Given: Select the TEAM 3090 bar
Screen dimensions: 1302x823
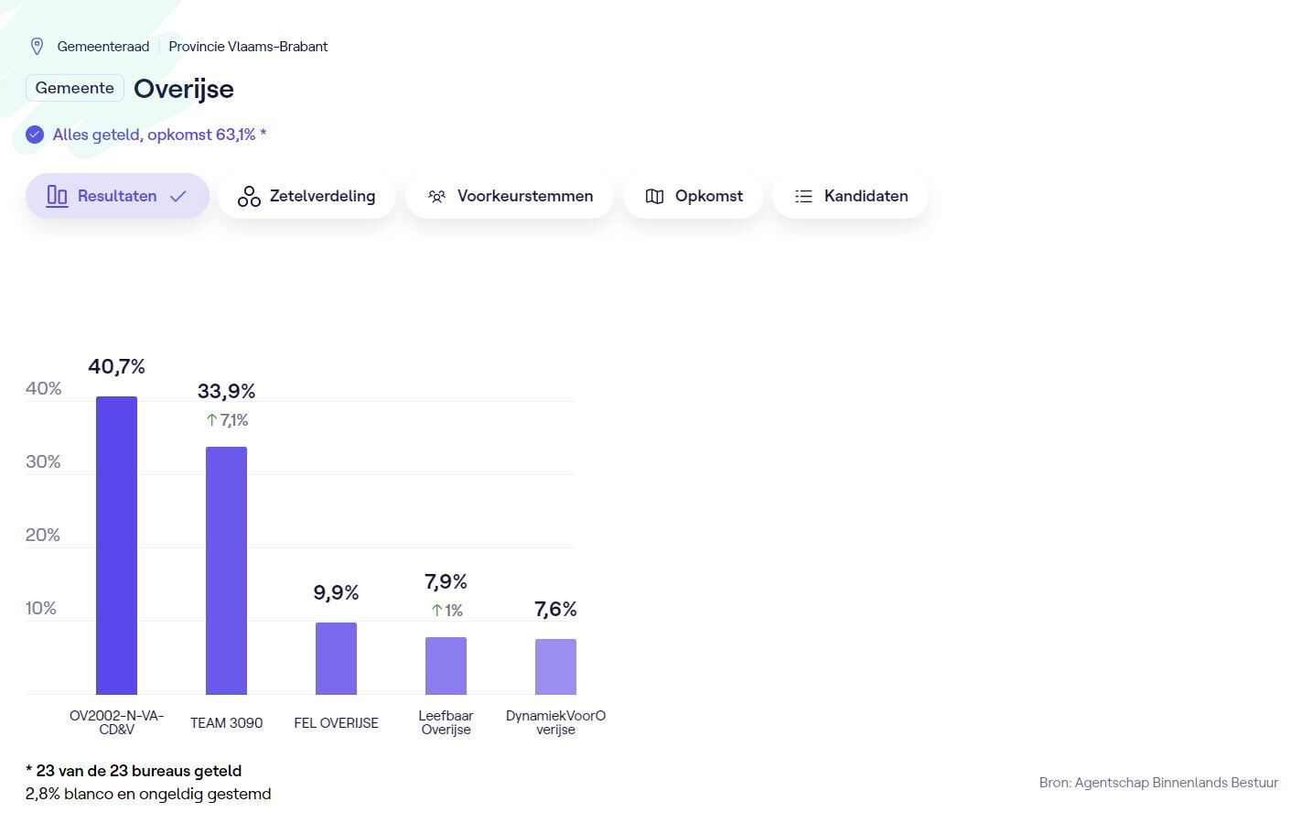Looking at the screenshot, I should tap(226, 570).
